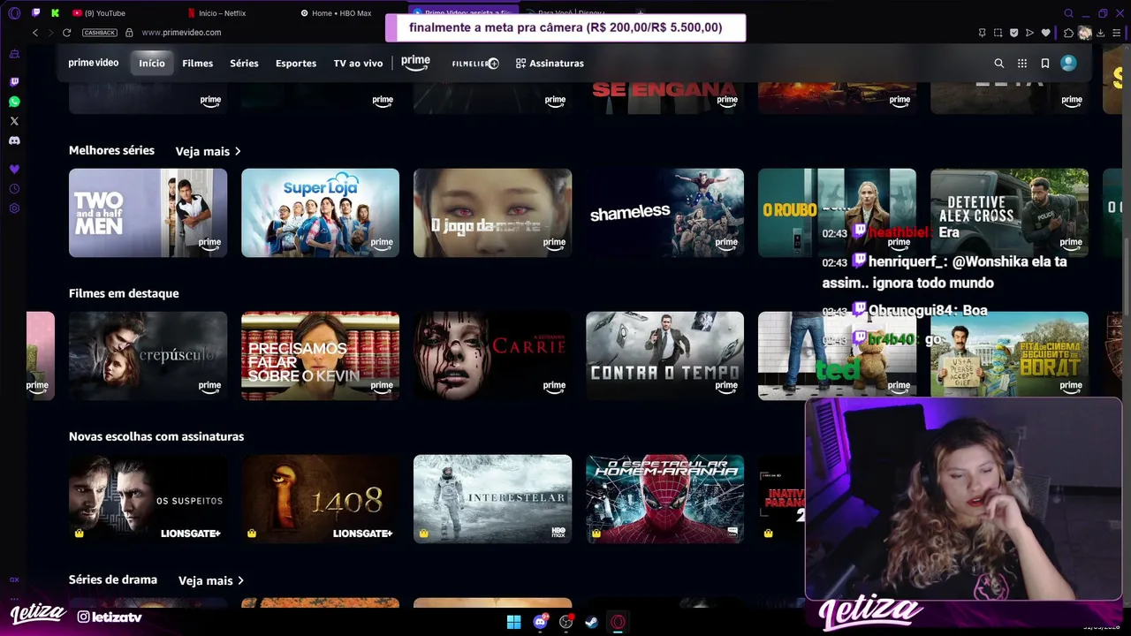This screenshot has height=636, width=1131.
Task: Open X (Twitter) in the sidebar
Action: coord(14,121)
